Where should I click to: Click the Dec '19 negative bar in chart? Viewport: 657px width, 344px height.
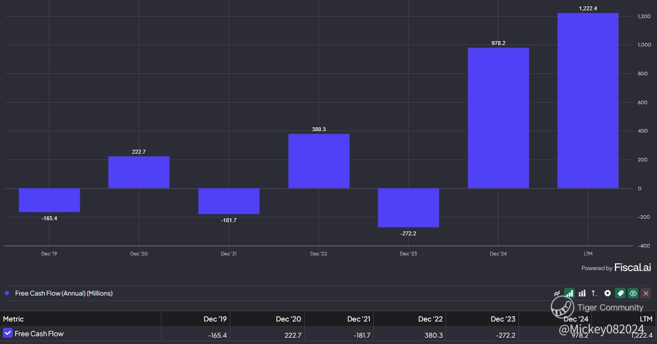(49, 200)
